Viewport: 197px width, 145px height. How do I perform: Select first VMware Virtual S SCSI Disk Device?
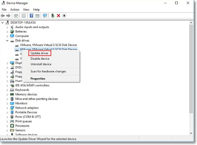(x=48, y=45)
